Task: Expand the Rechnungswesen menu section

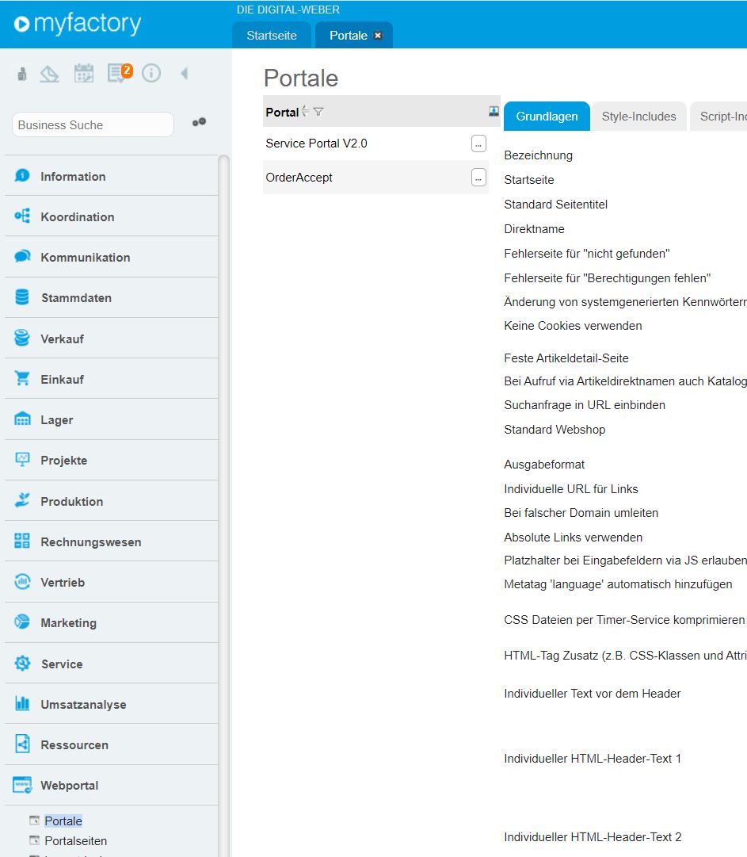Action: (x=90, y=542)
